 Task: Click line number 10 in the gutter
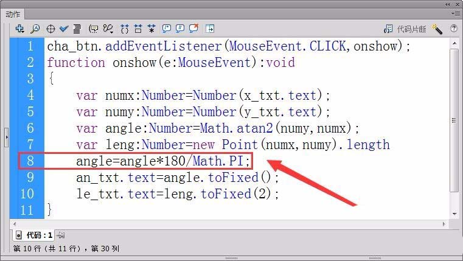point(27,193)
